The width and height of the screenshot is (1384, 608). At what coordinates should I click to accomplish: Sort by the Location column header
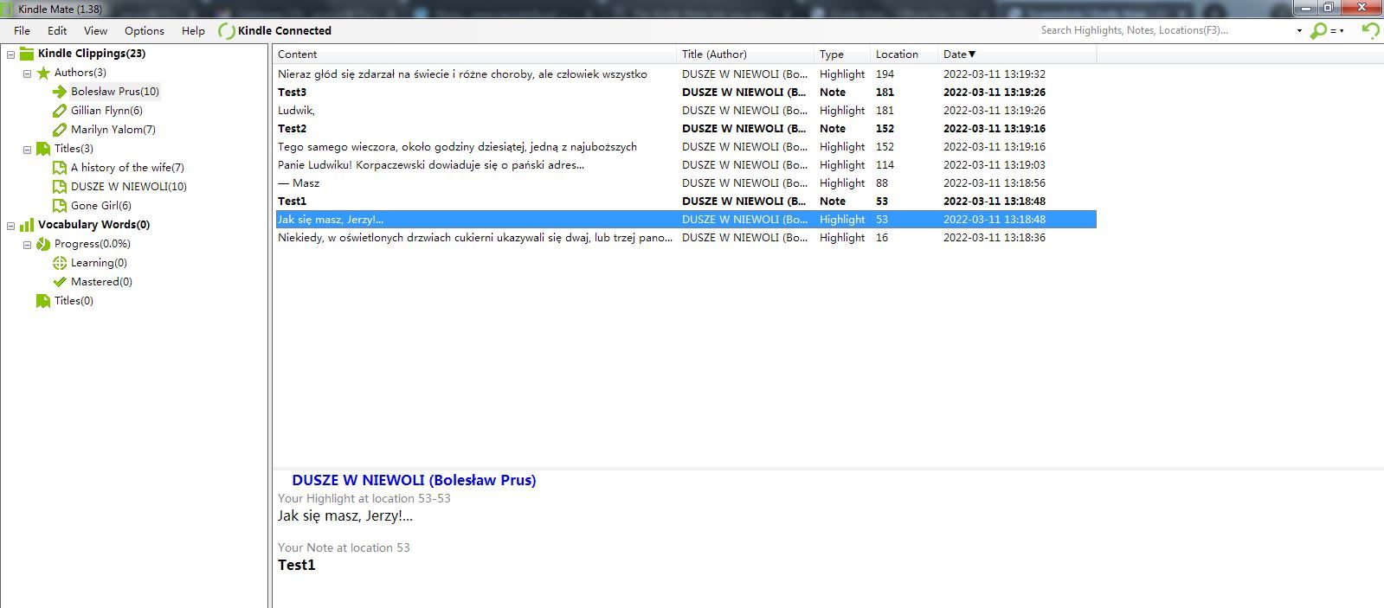[x=904, y=54]
